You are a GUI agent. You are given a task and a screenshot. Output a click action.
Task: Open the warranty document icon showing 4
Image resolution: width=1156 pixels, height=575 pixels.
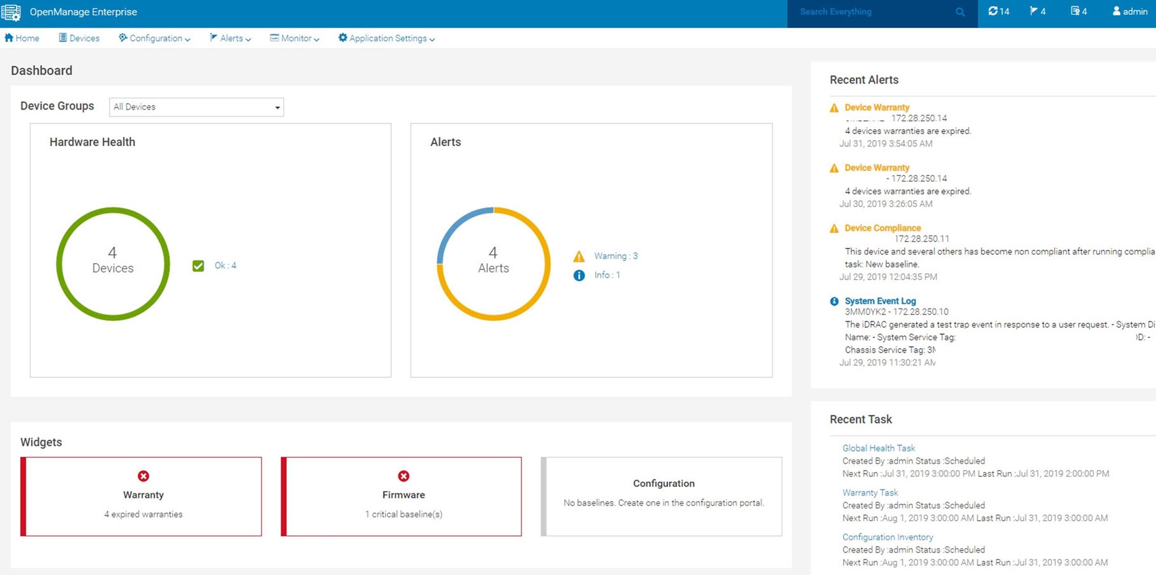point(1079,11)
